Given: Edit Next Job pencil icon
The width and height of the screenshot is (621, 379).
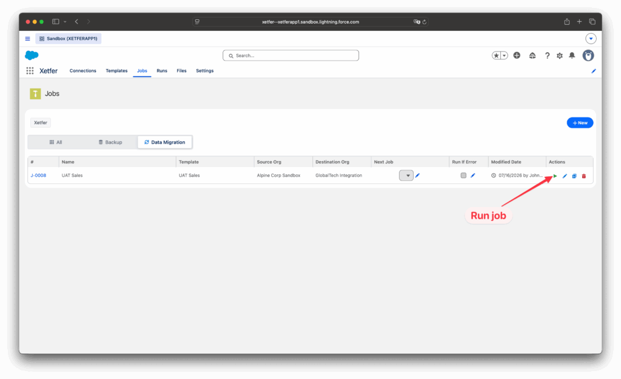Looking at the screenshot, I should point(417,175).
